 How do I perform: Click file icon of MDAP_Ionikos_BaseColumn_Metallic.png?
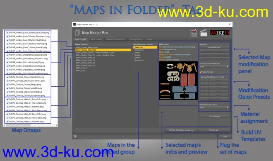click(x=7, y=44)
